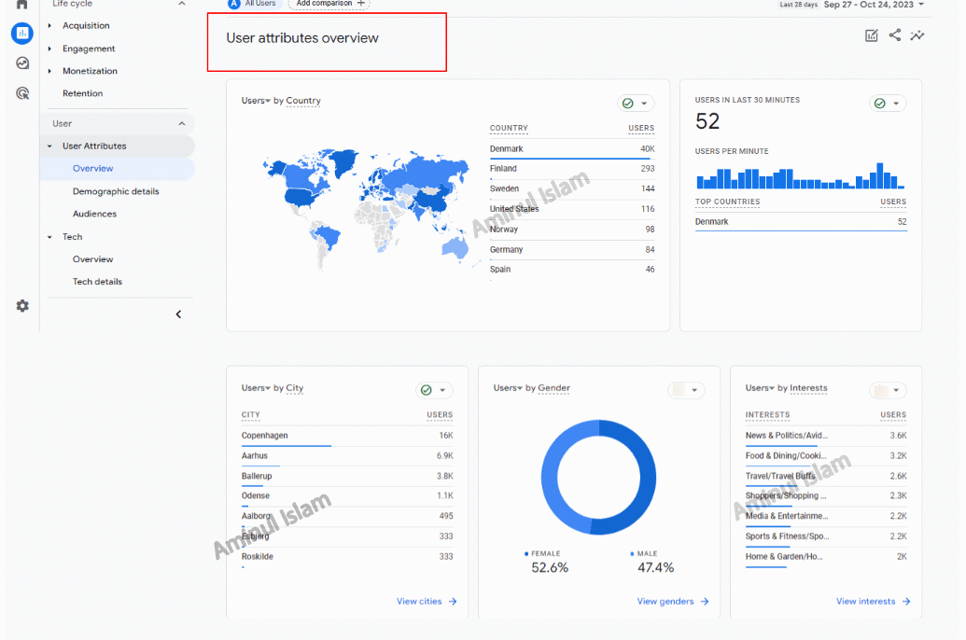Open the Advertising icon in left rail
The image size is (966, 640).
coord(22,93)
